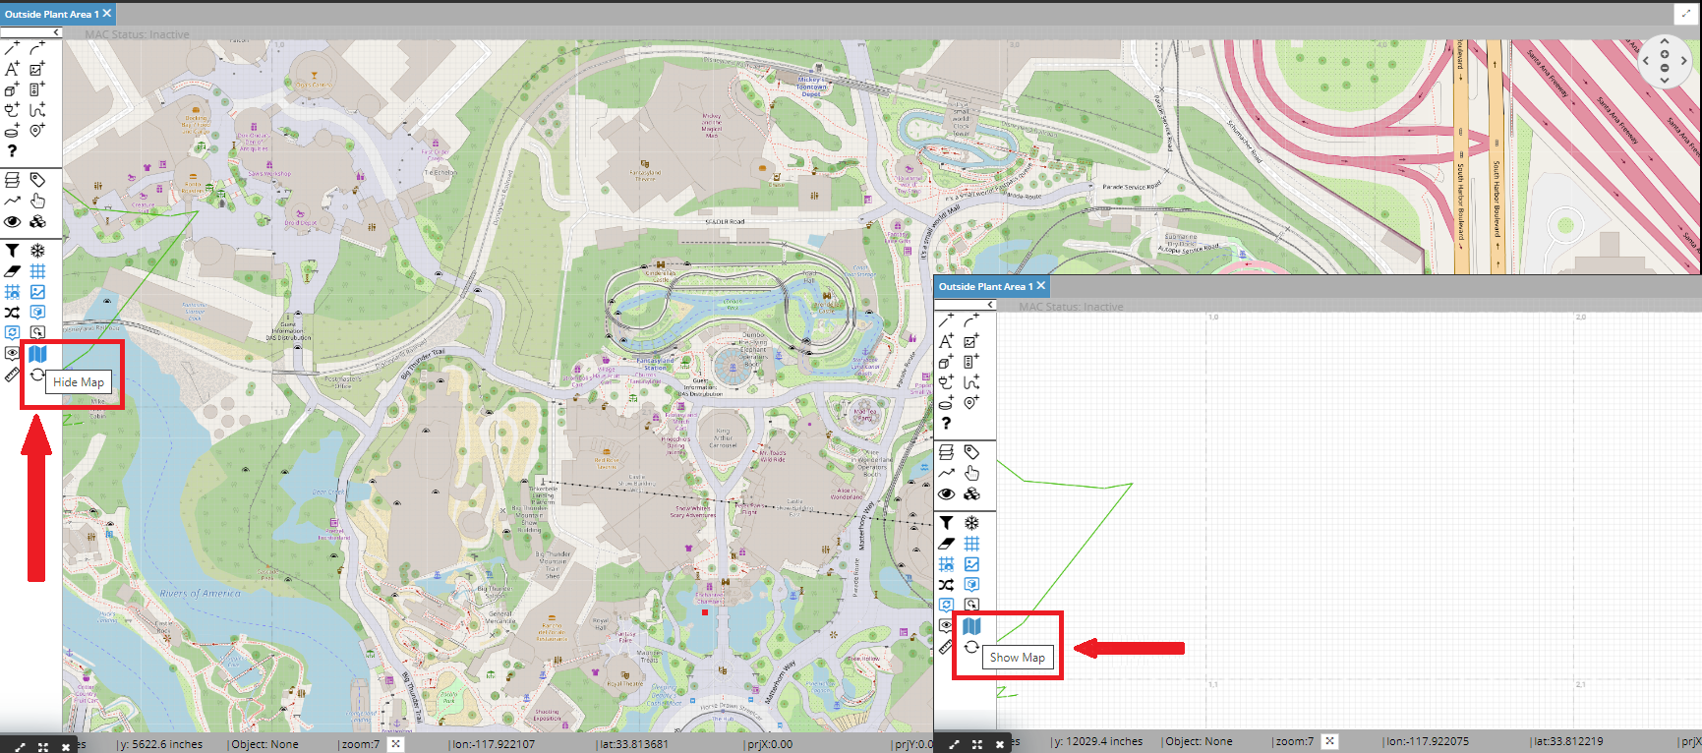
Task: Click the snowflake freeze icon in right window
Action: pos(971,523)
